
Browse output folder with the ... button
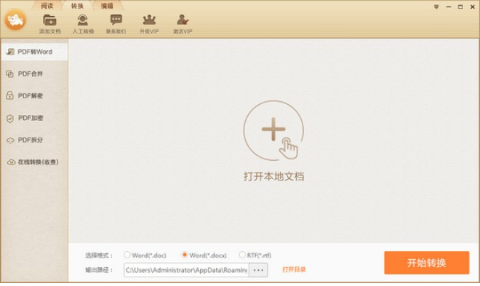point(258,270)
